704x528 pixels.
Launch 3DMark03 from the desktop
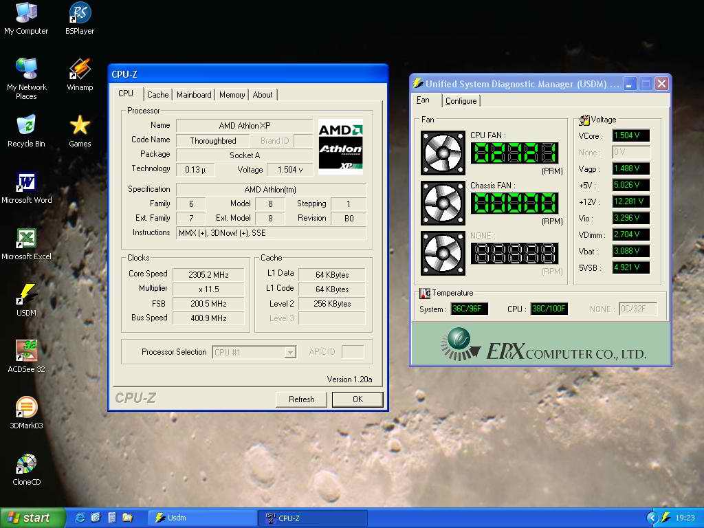click(26, 408)
